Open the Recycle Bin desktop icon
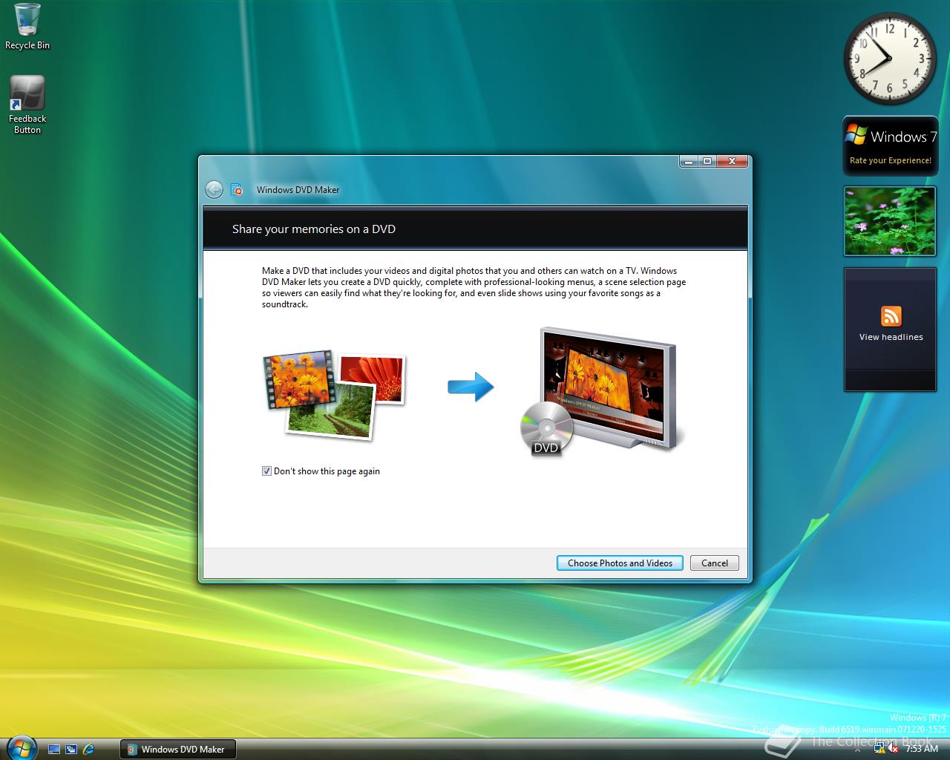Image resolution: width=950 pixels, height=760 pixels. (x=27, y=27)
